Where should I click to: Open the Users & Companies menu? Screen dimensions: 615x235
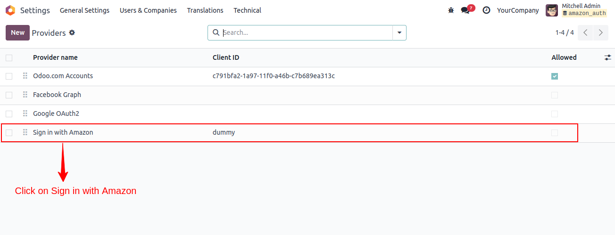(148, 10)
